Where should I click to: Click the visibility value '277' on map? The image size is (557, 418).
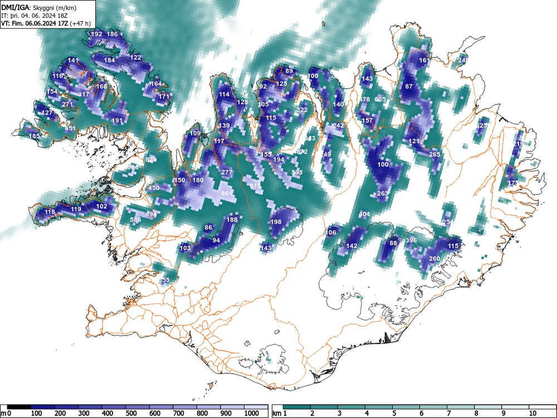click(x=227, y=172)
